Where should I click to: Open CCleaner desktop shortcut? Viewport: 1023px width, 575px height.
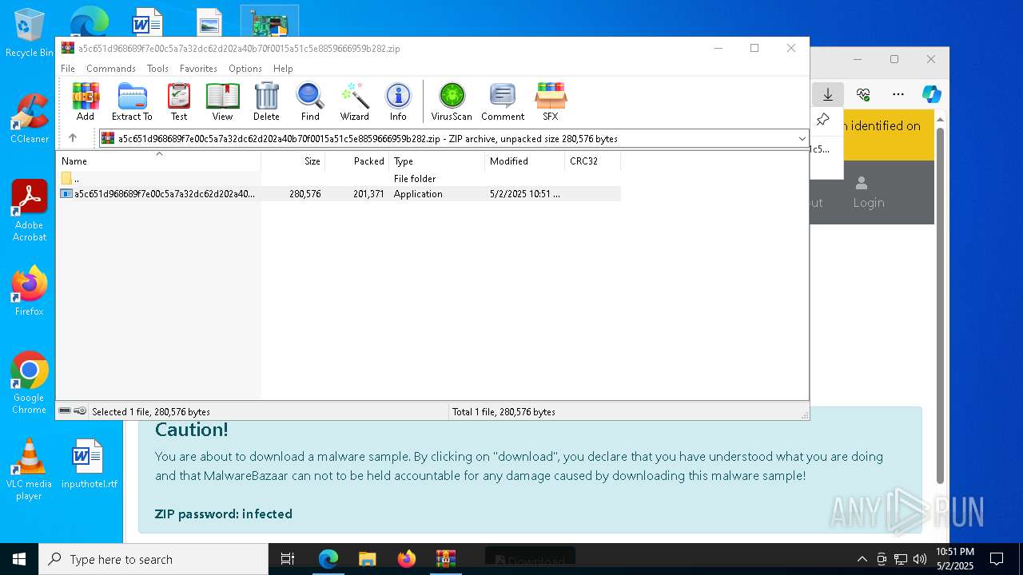(x=30, y=118)
